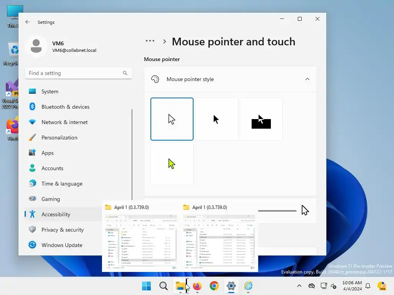Click File Explorer on the taskbar

click(180, 286)
